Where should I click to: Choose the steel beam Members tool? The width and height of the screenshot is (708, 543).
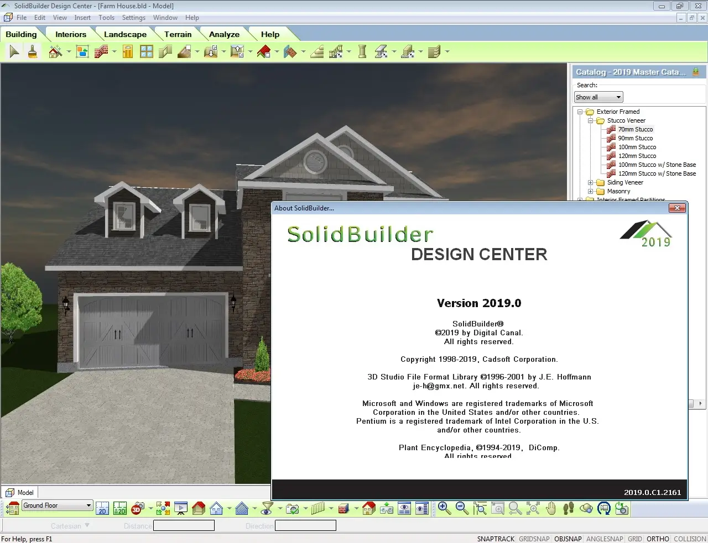[x=381, y=52]
